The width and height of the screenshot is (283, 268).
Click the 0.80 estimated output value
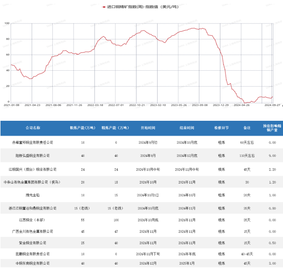coord(272,208)
